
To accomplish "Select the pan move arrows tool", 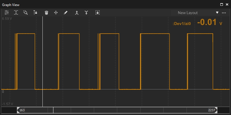I will pos(56,13).
